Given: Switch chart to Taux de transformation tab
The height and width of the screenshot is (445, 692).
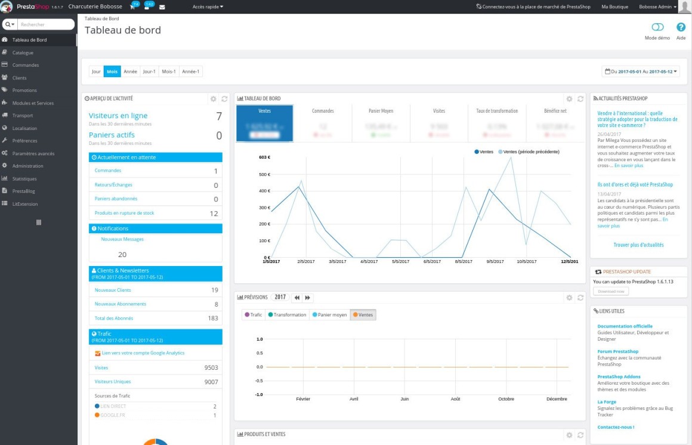Looking at the screenshot, I should pos(497,123).
